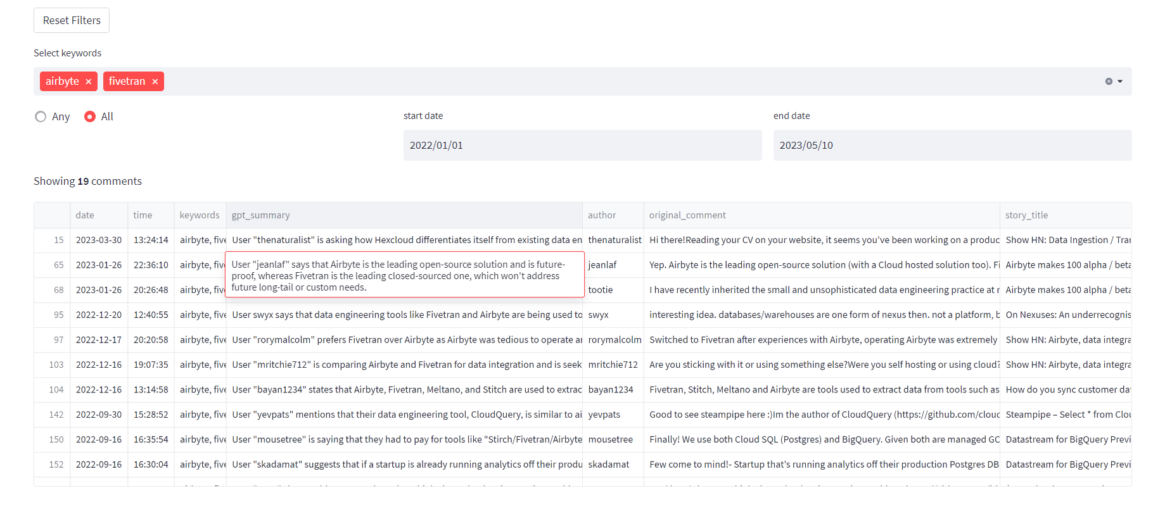The image size is (1172, 507).
Task: Click time cell 13:24:14
Action: [x=151, y=240]
